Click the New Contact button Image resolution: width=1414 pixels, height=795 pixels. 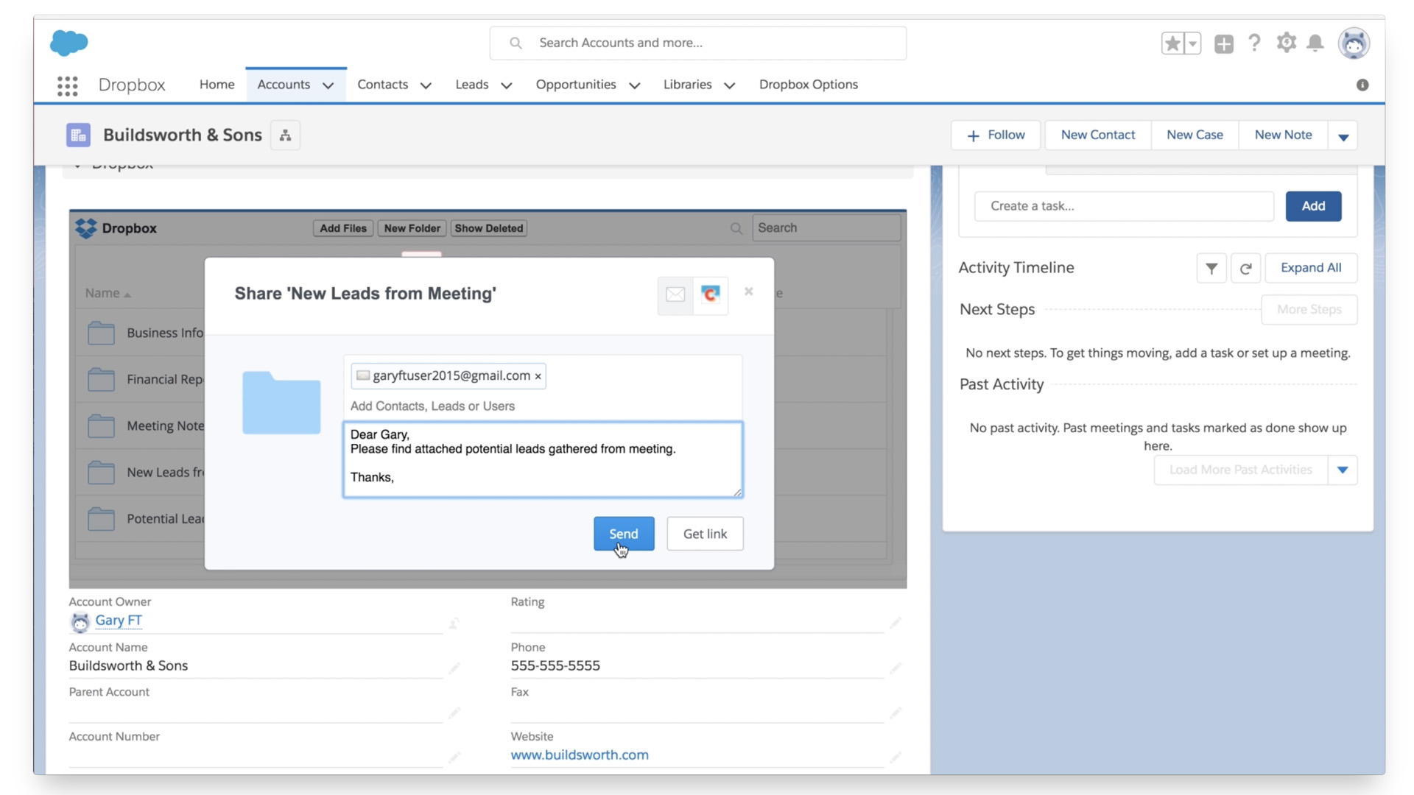[x=1098, y=135]
